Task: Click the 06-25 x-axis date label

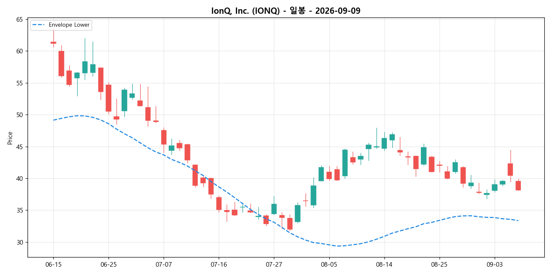Action: coord(109,265)
